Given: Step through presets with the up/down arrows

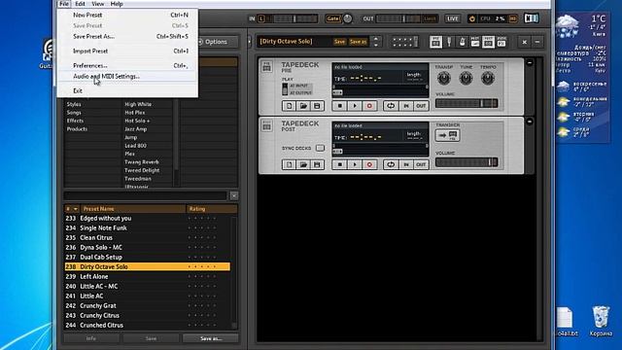Looking at the screenshot, I should 376,42.
